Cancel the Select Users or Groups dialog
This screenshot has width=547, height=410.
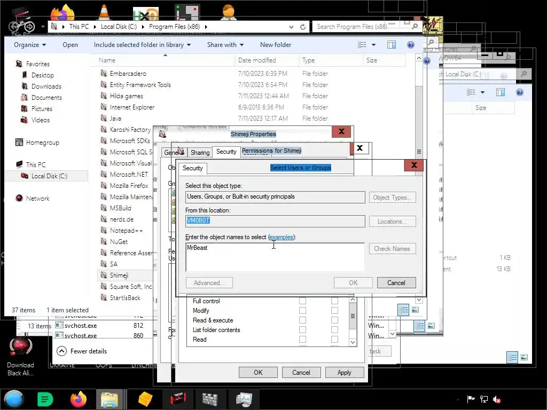tap(396, 283)
